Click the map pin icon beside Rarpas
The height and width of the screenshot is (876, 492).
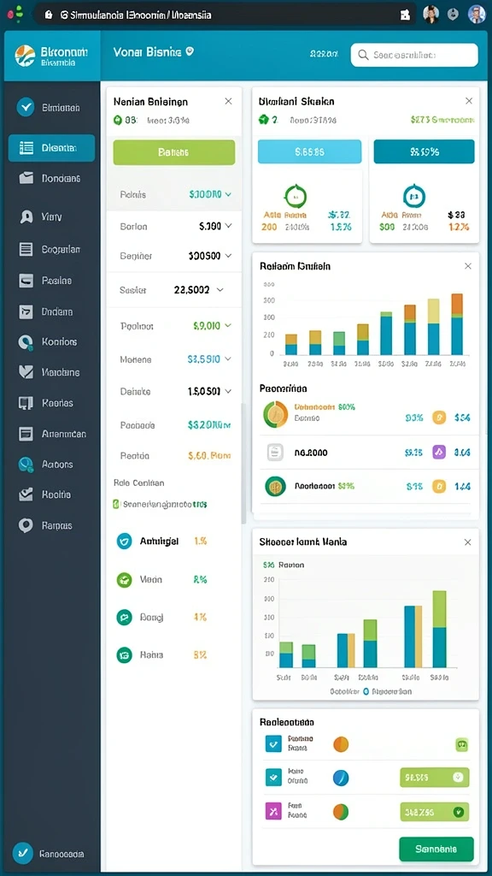click(26, 525)
